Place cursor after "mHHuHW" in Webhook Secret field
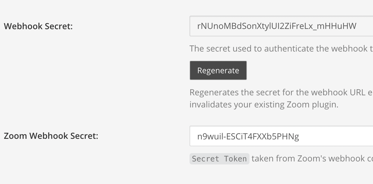This screenshot has width=373, height=184. (x=357, y=26)
